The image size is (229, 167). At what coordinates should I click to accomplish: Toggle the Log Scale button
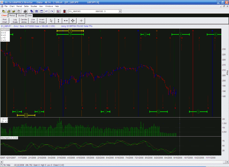tap(15, 21)
